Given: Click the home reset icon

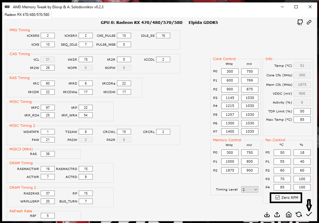Looking at the screenshot, I should 288,214.
